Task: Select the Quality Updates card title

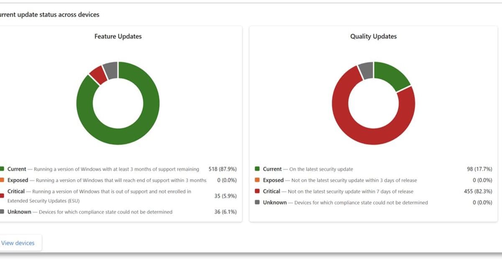Action: 373,36
